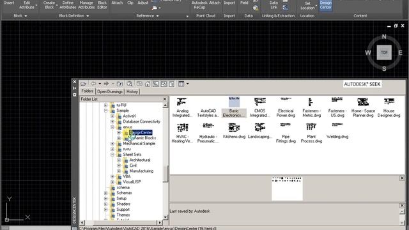The image size is (409, 230).
Task: Select Hydraulic - Pneumatic drawing file
Action: coord(208,133)
